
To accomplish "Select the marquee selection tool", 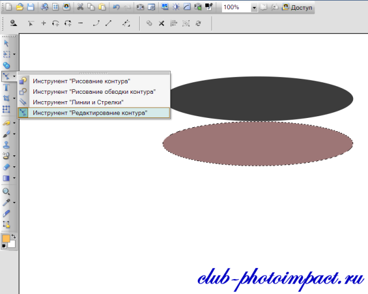I will [x=6, y=54].
